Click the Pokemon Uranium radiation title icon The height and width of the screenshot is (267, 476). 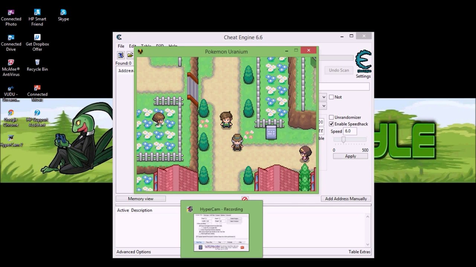point(140,52)
